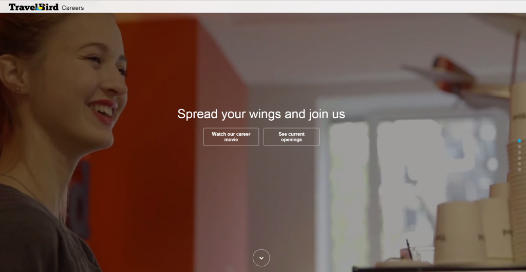Click the word 'Travel' in the logo
526x272 pixels.
[x=22, y=7]
